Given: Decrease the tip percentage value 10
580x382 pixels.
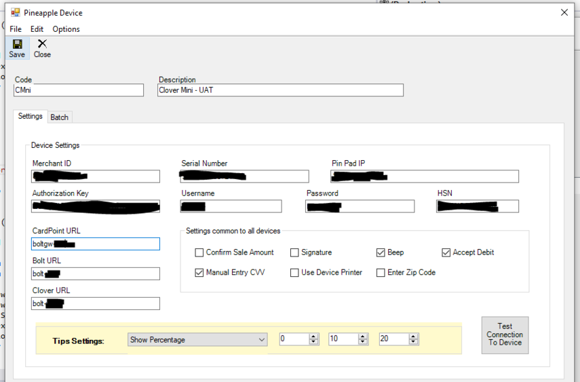Looking at the screenshot, I should click(x=363, y=342).
